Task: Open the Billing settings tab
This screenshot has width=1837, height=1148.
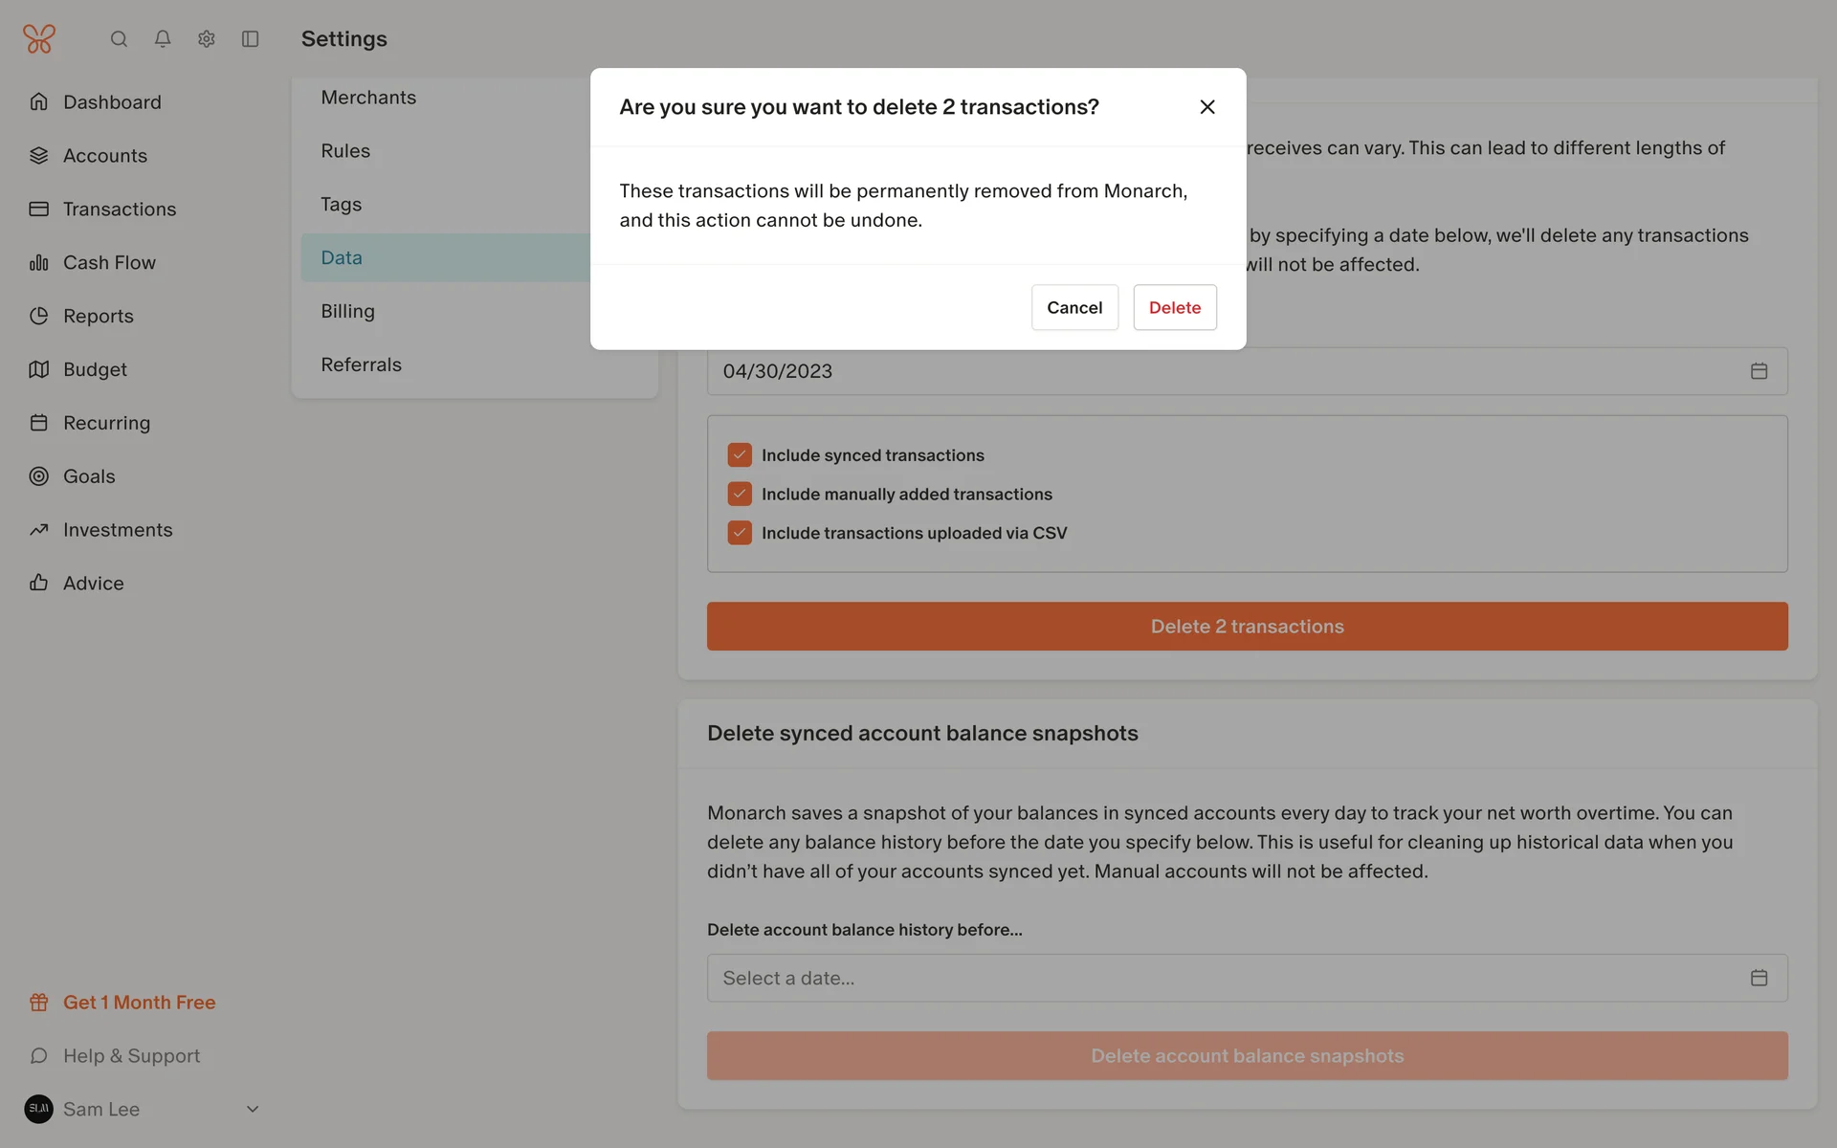Action: point(347,311)
